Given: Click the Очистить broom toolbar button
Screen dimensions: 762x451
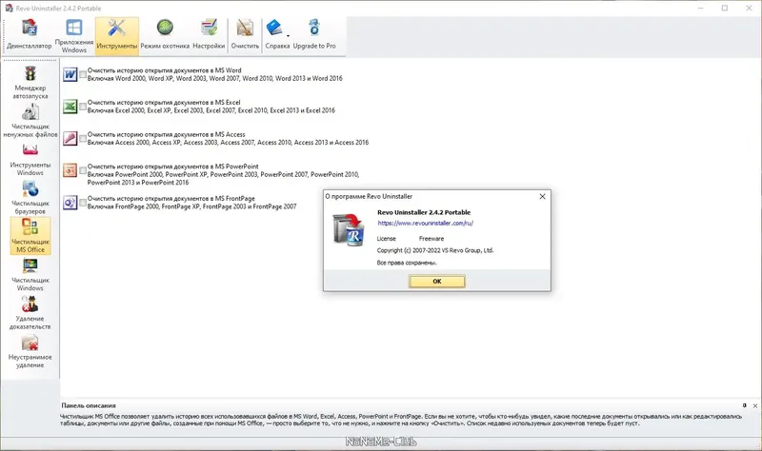Looking at the screenshot, I should [x=245, y=34].
